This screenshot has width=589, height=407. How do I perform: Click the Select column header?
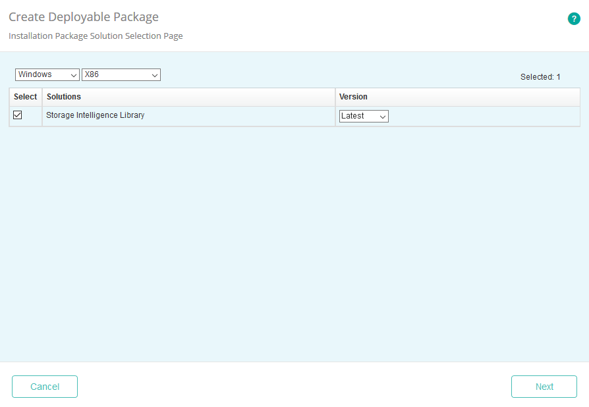pos(26,97)
